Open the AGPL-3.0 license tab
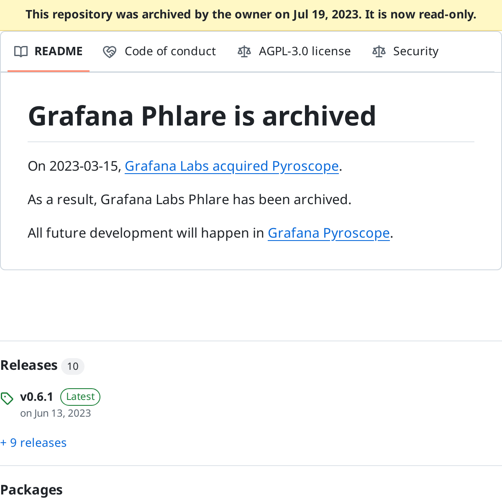Screen dimensions: 502x502 (305, 51)
